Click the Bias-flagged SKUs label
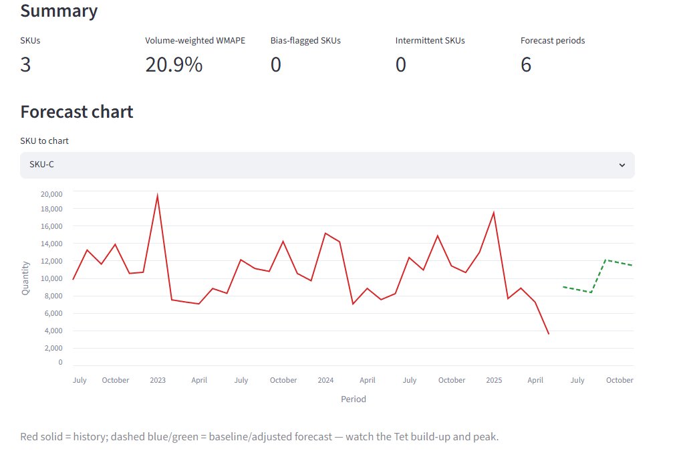 pyautogui.click(x=305, y=41)
